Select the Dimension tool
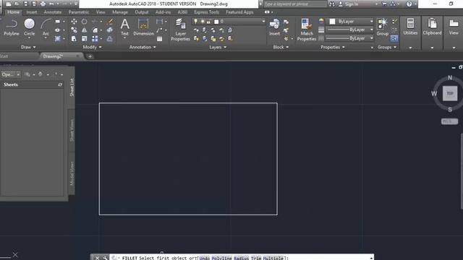The width and height of the screenshot is (463, 260). (143, 27)
